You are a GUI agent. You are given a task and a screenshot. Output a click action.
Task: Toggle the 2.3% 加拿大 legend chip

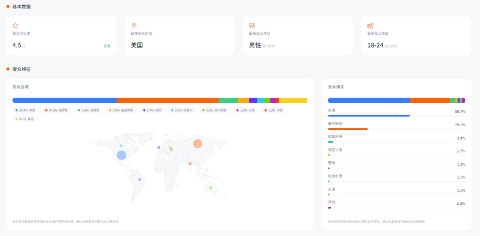181,110
